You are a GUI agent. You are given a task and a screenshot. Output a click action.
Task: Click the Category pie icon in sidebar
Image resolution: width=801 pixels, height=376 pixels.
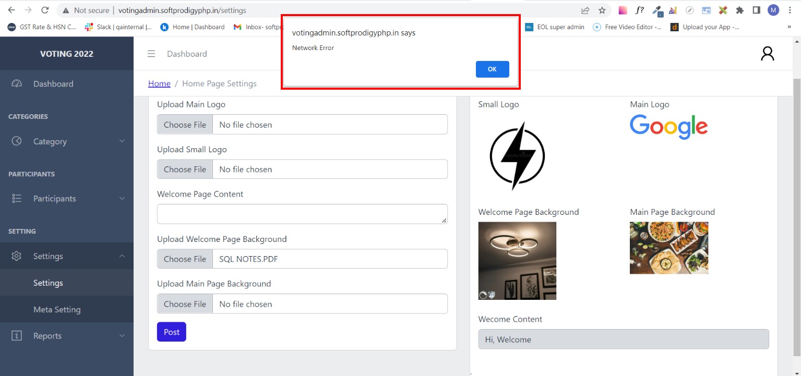tap(17, 141)
